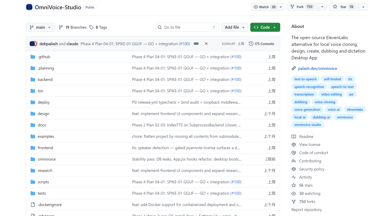Viewport: 386px width, 216px height.
Task: Open the green Code dropdown
Action: [x=265, y=27]
